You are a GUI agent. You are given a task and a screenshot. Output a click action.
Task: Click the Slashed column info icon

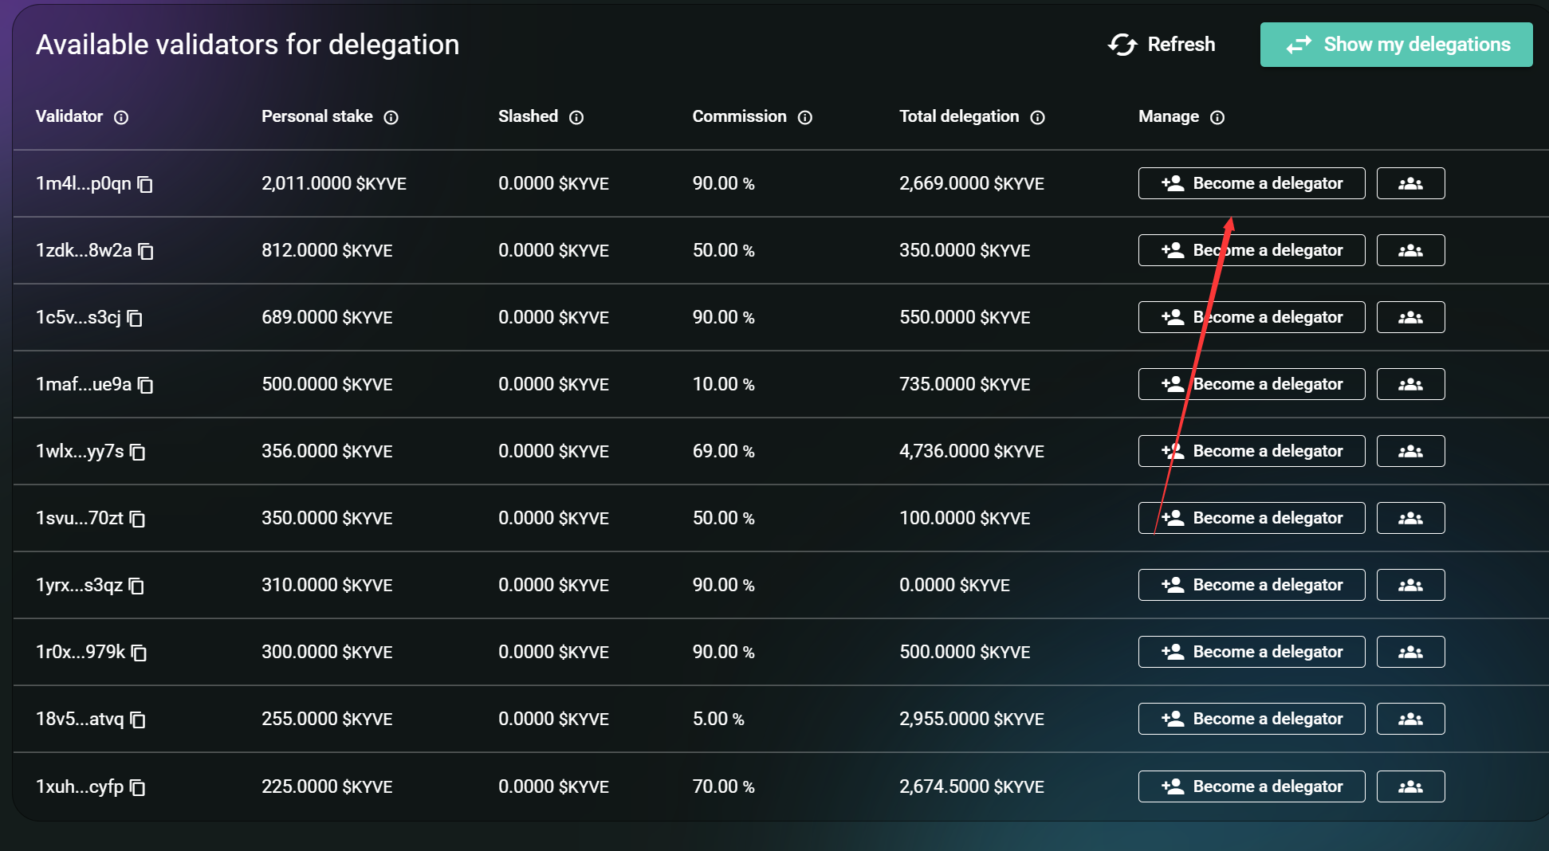(576, 117)
